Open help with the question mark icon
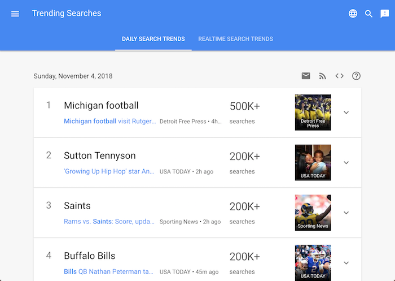Screen dimensions: 395x281 [x=356, y=76]
